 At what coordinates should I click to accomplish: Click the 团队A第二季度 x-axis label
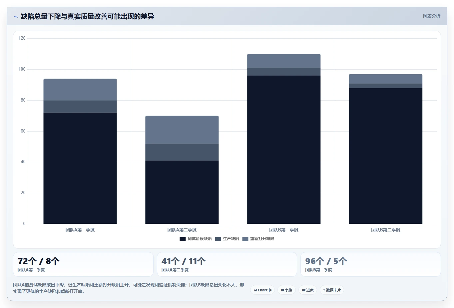click(182, 230)
